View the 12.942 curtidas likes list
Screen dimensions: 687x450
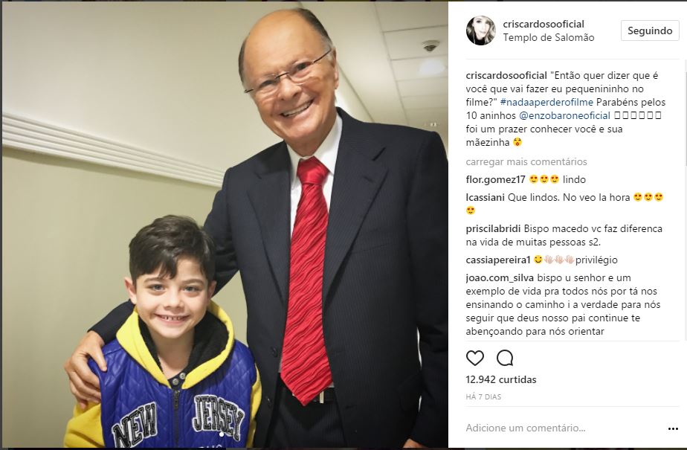[501, 379]
